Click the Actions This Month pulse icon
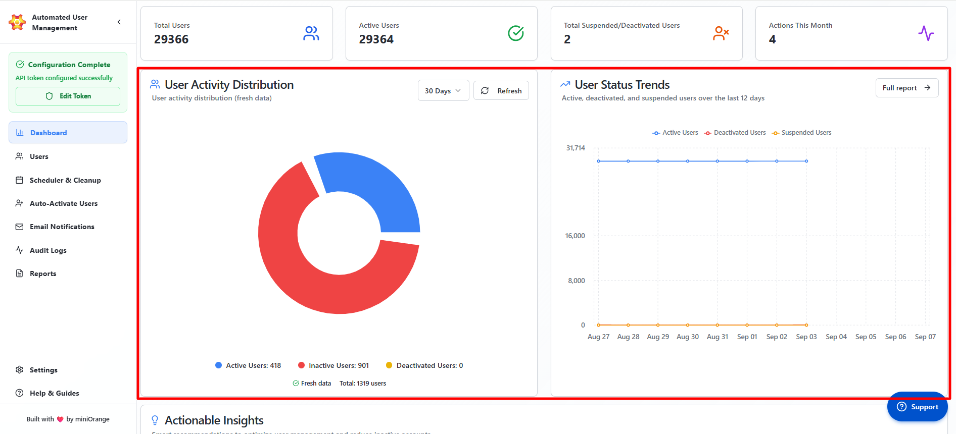 [926, 33]
